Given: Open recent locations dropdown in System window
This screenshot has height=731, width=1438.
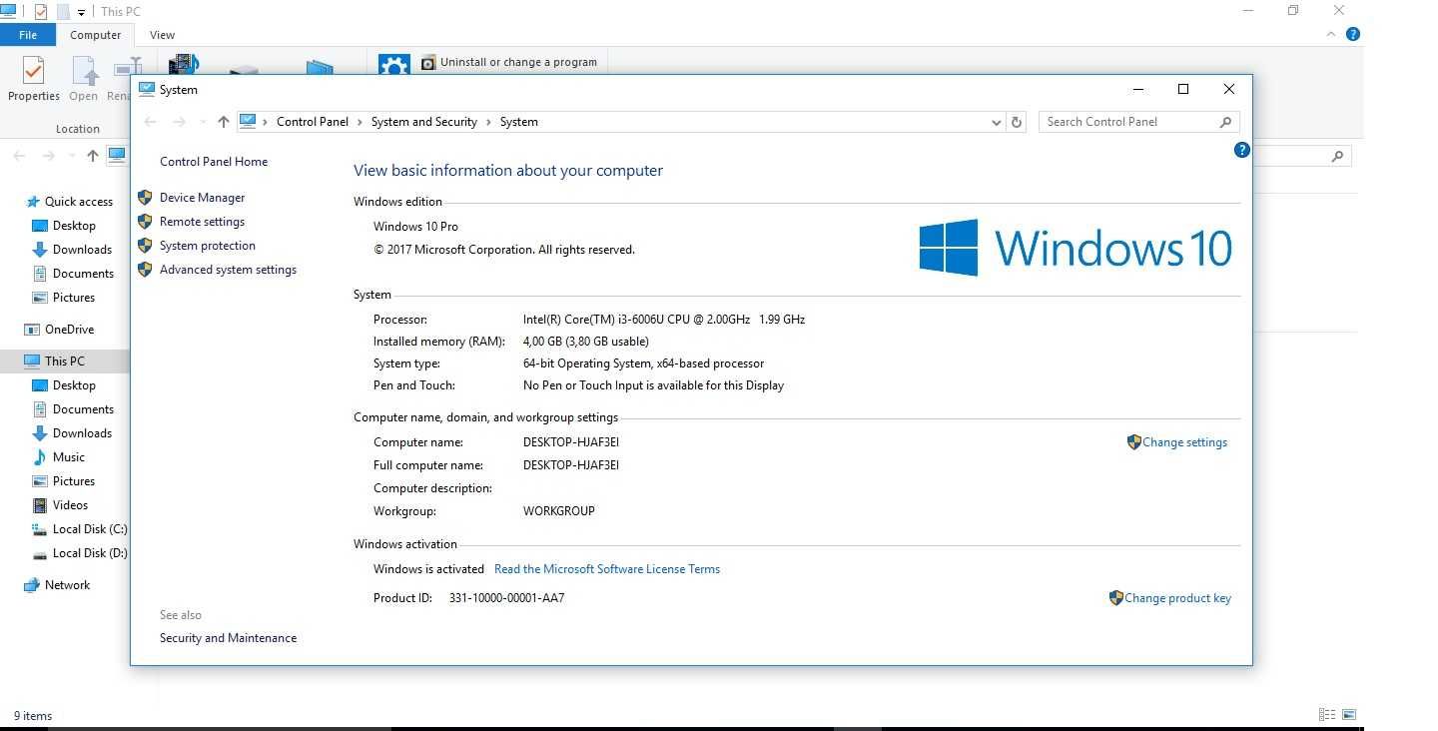Looking at the screenshot, I should [x=203, y=122].
